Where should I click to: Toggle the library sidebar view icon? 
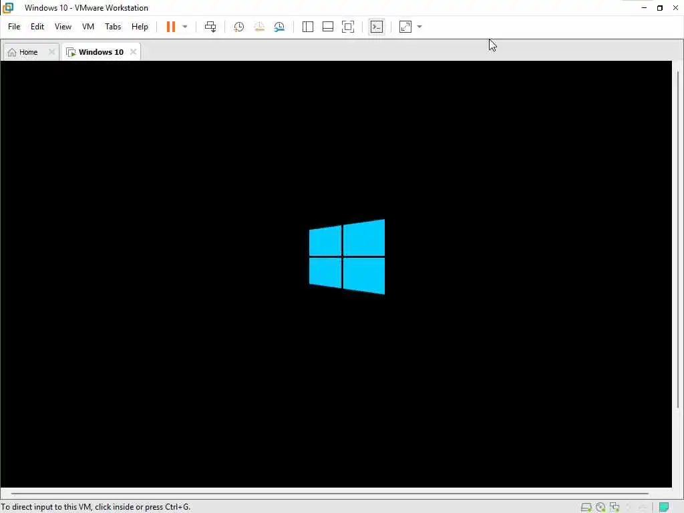click(307, 27)
